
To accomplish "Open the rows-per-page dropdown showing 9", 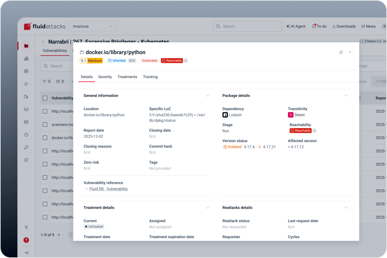I will click(x=61, y=235).
